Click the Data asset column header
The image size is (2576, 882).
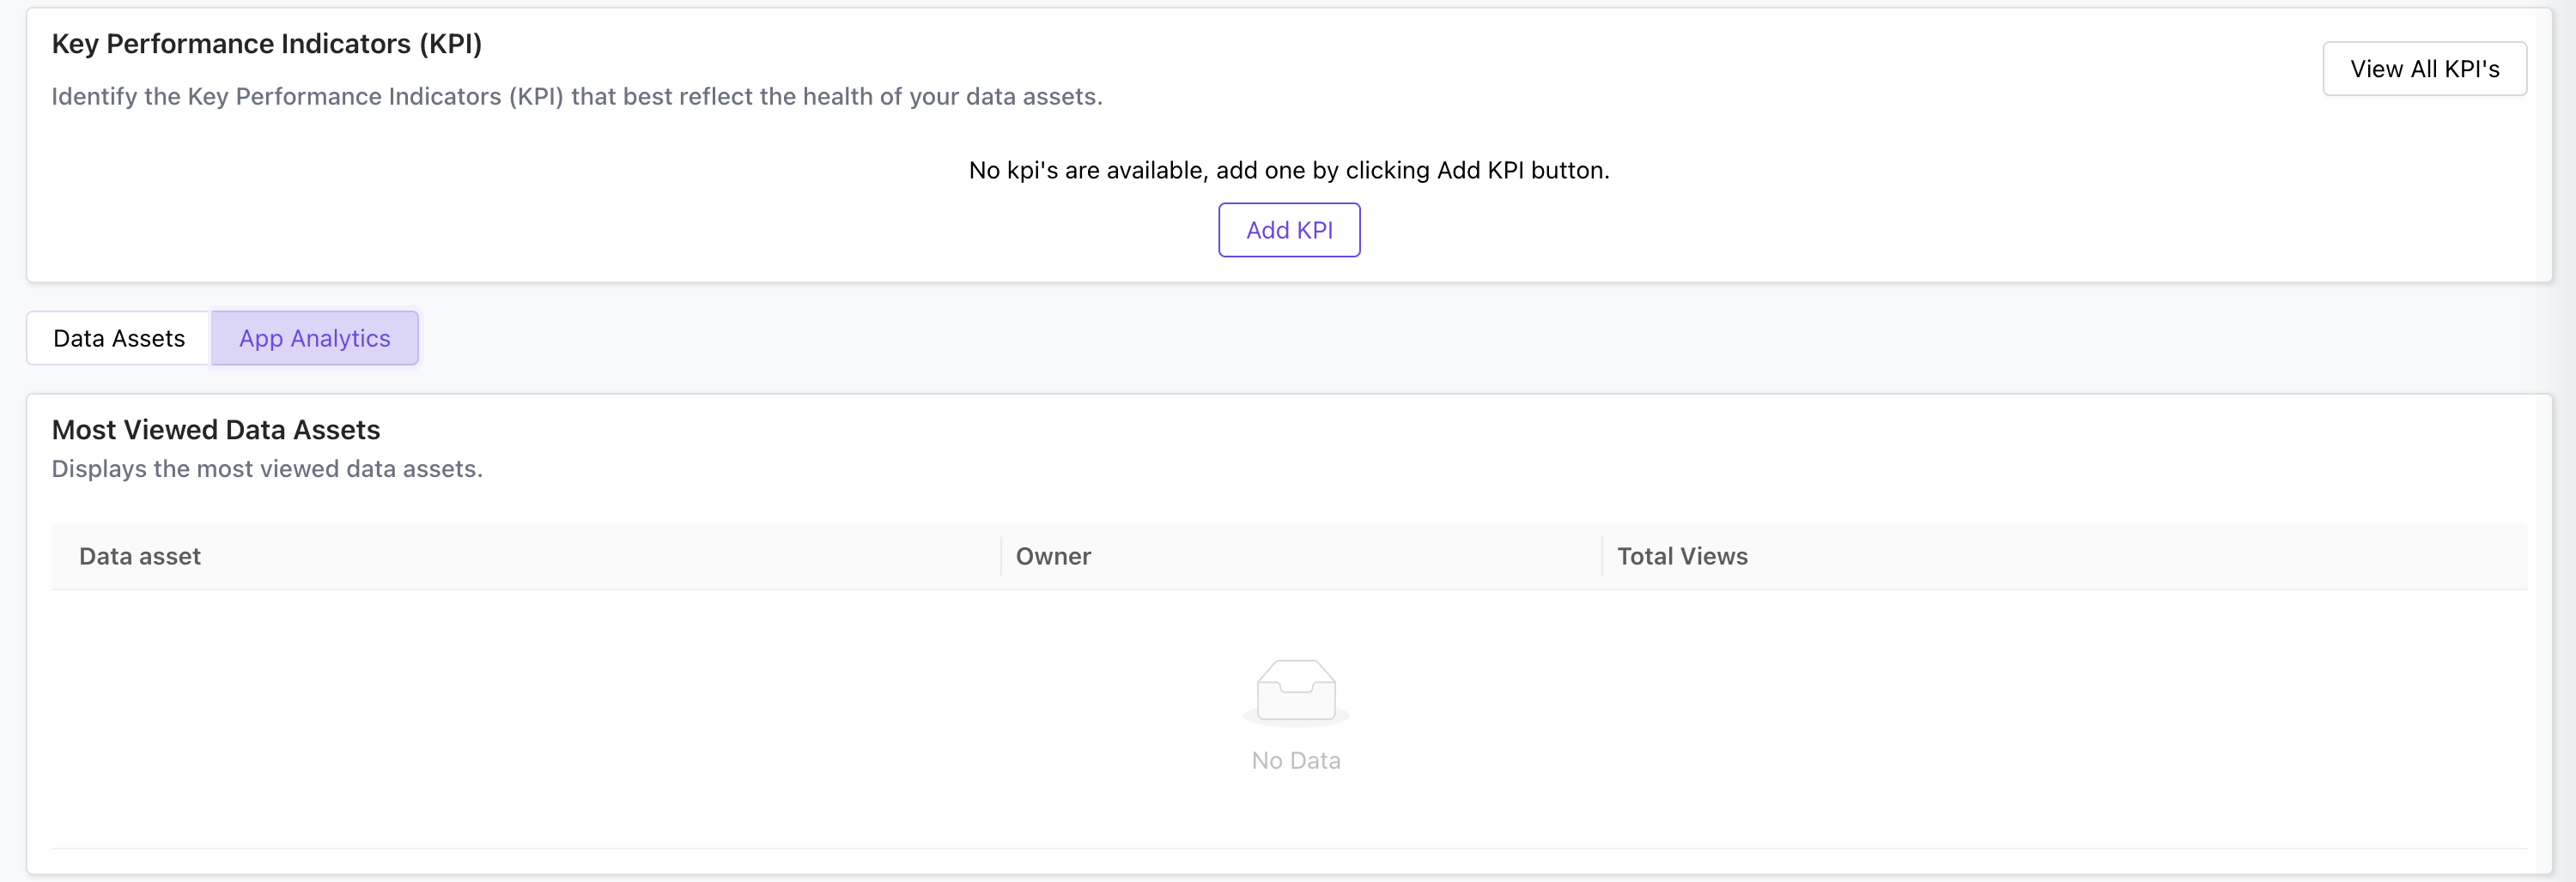coord(526,556)
